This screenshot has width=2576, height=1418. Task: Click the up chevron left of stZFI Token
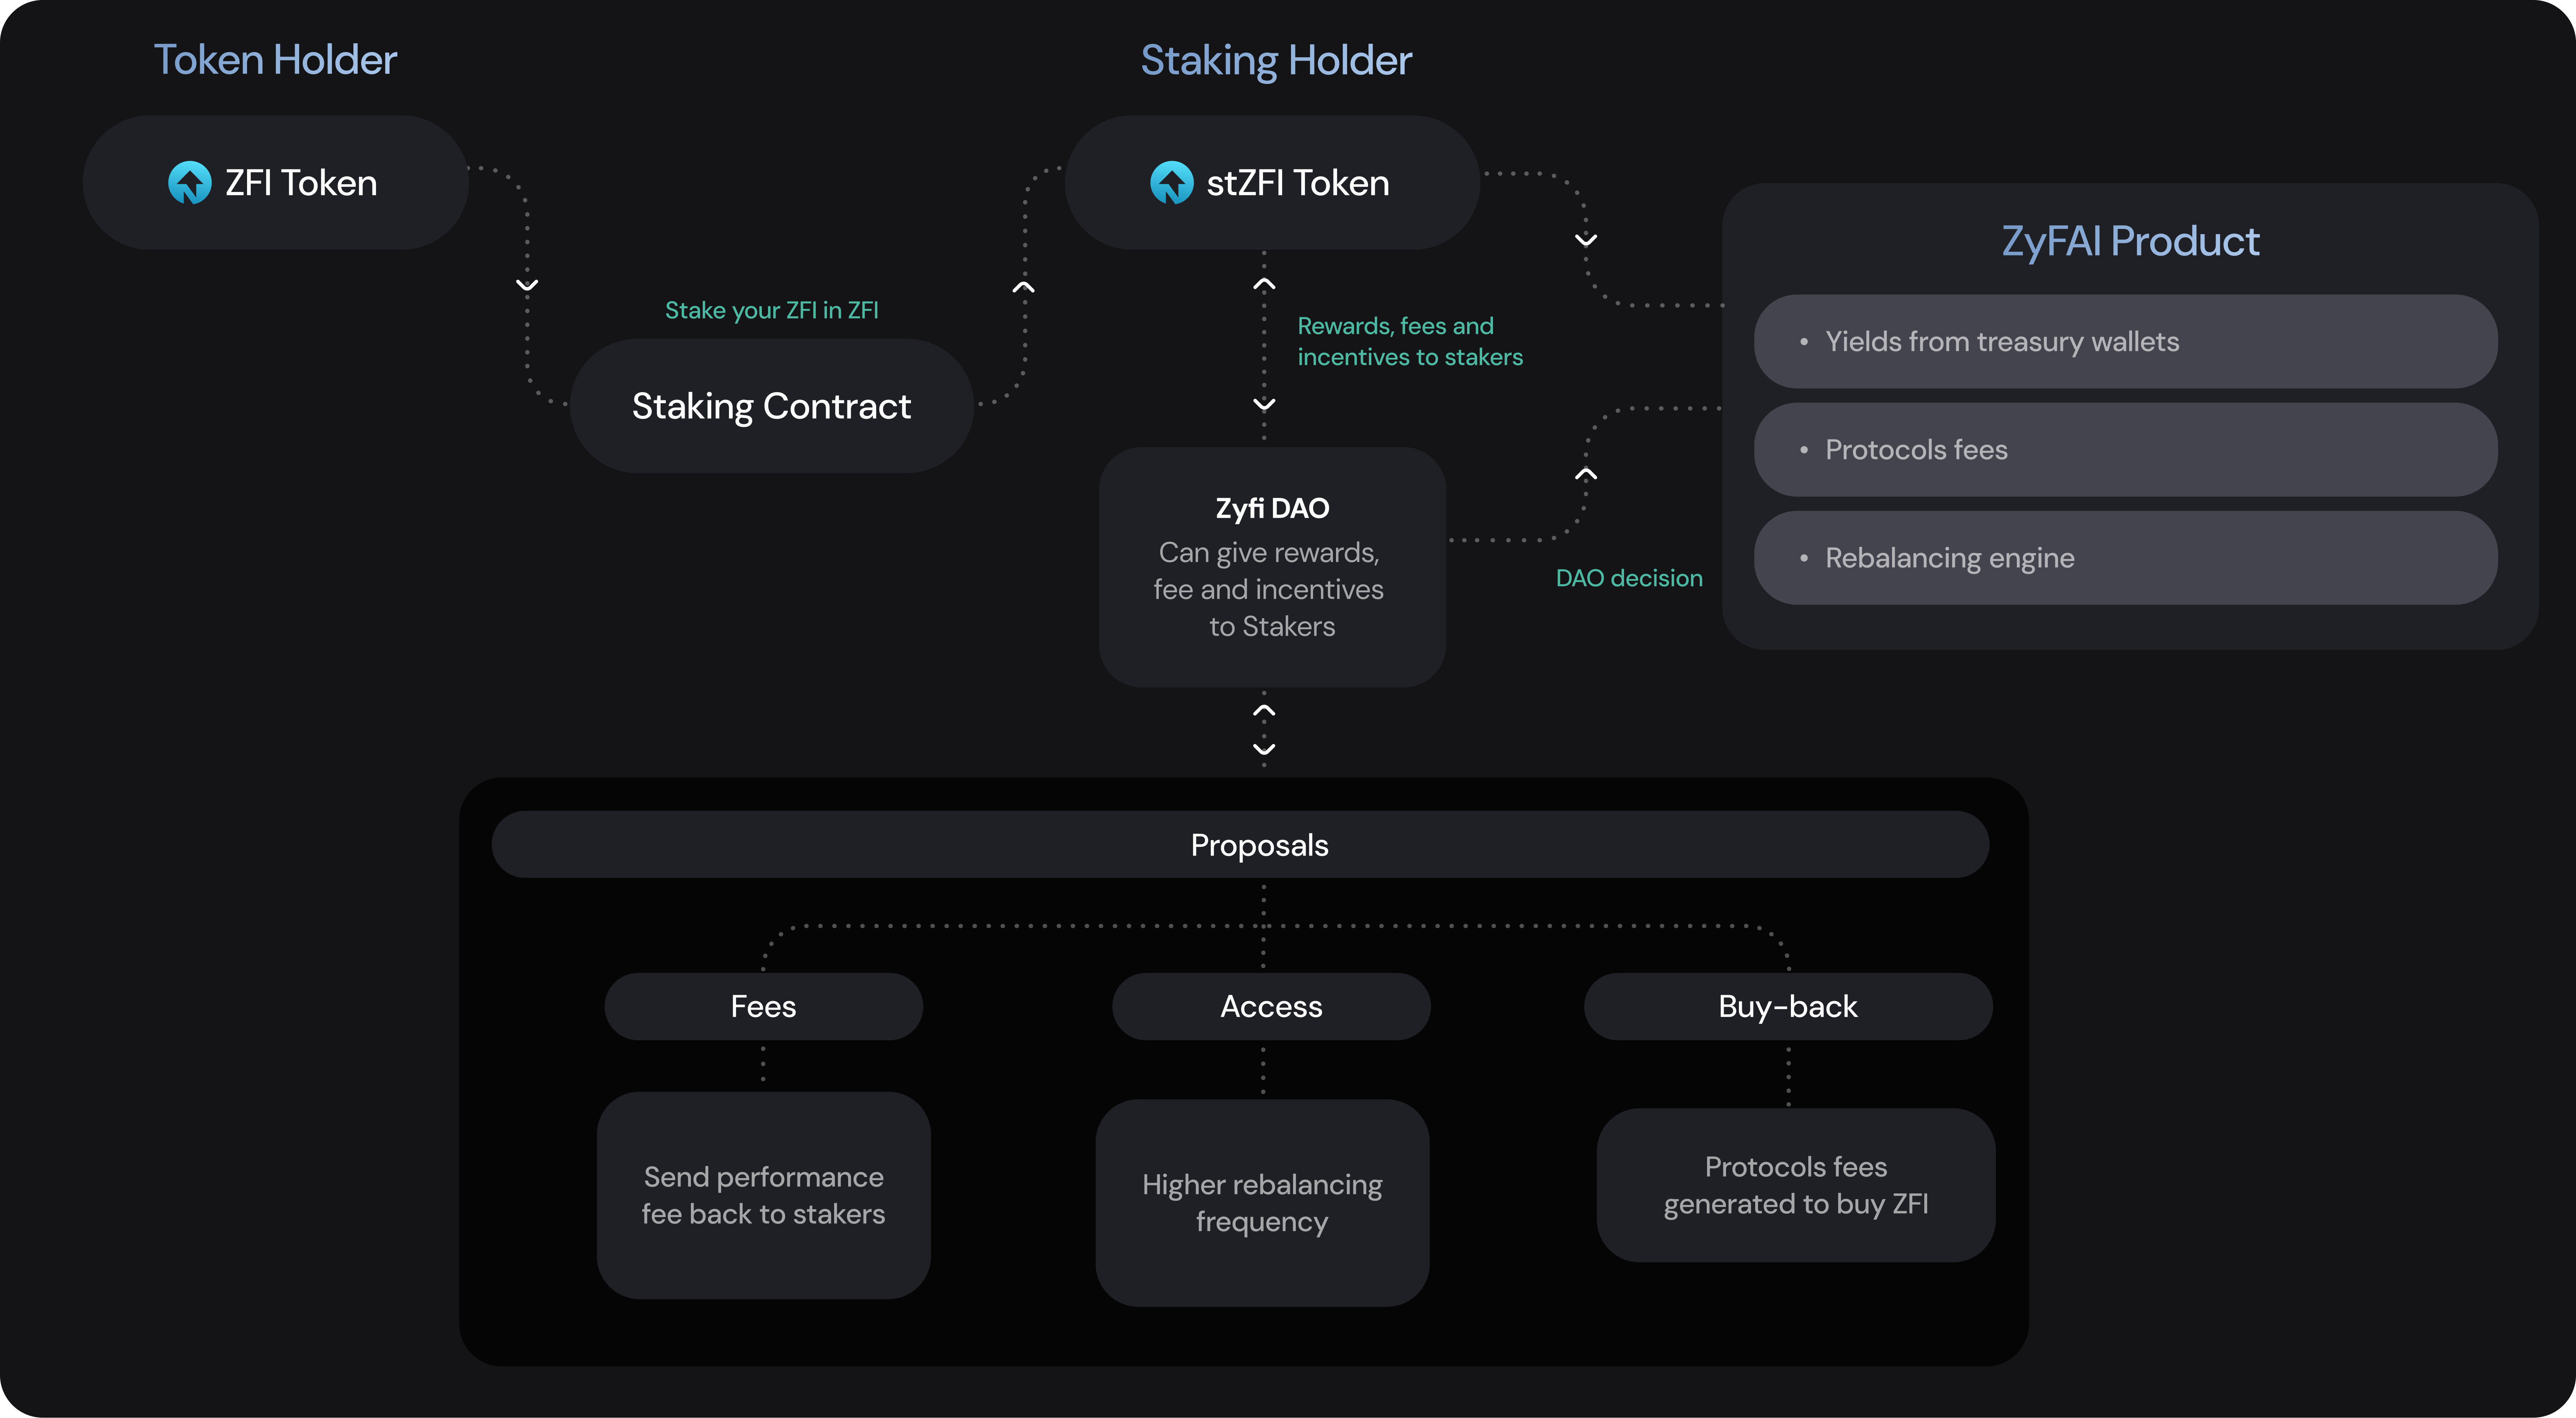(1023, 287)
